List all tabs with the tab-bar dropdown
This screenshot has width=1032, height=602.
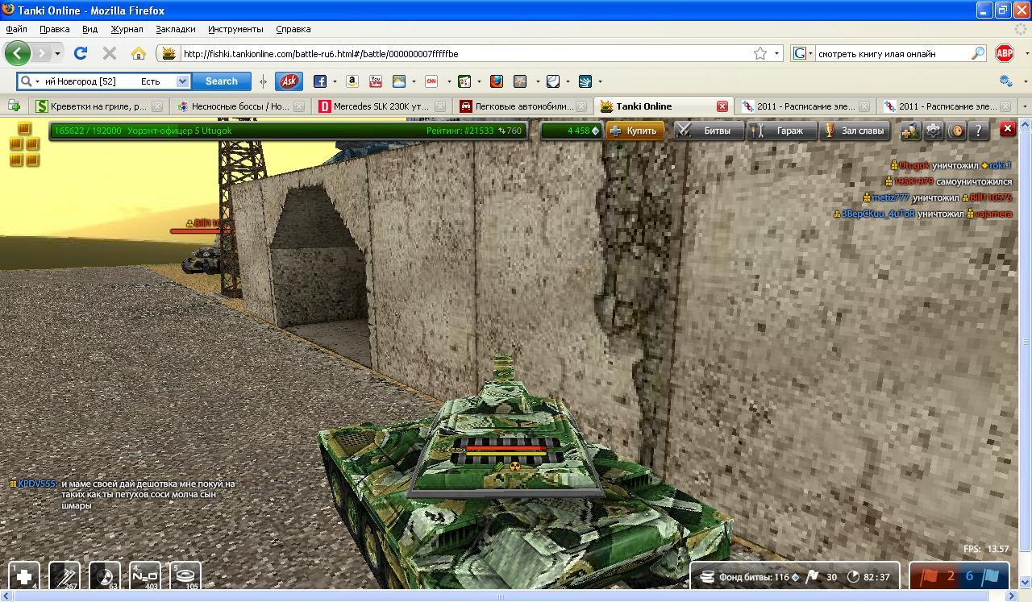[1025, 106]
